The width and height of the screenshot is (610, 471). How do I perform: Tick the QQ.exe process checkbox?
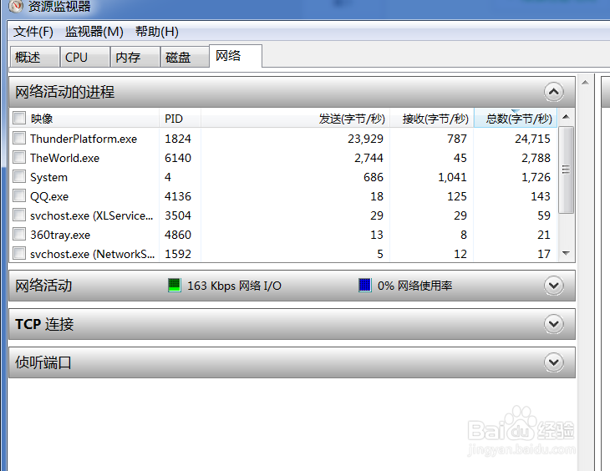[x=19, y=195]
